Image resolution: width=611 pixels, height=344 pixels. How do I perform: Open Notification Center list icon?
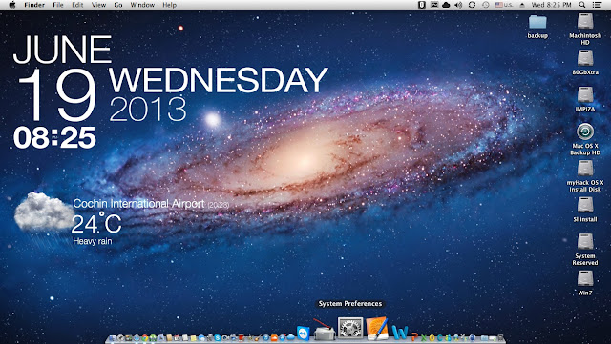[x=597, y=5]
